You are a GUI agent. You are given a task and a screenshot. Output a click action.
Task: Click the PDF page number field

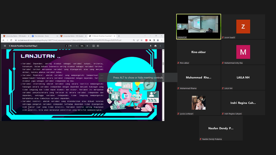(66, 46)
